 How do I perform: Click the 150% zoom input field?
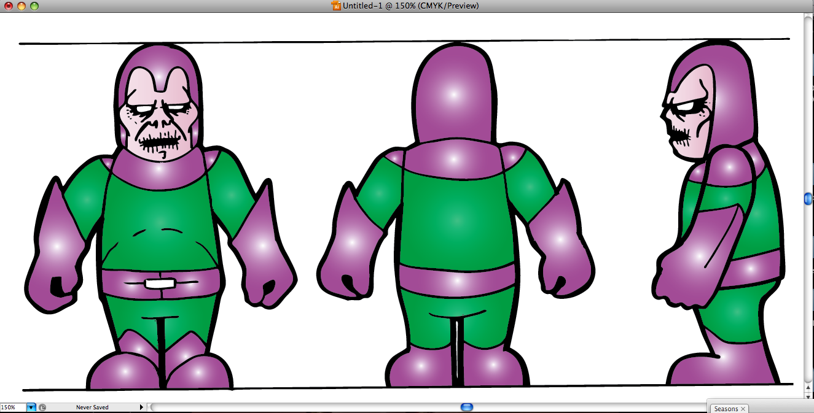click(x=13, y=407)
